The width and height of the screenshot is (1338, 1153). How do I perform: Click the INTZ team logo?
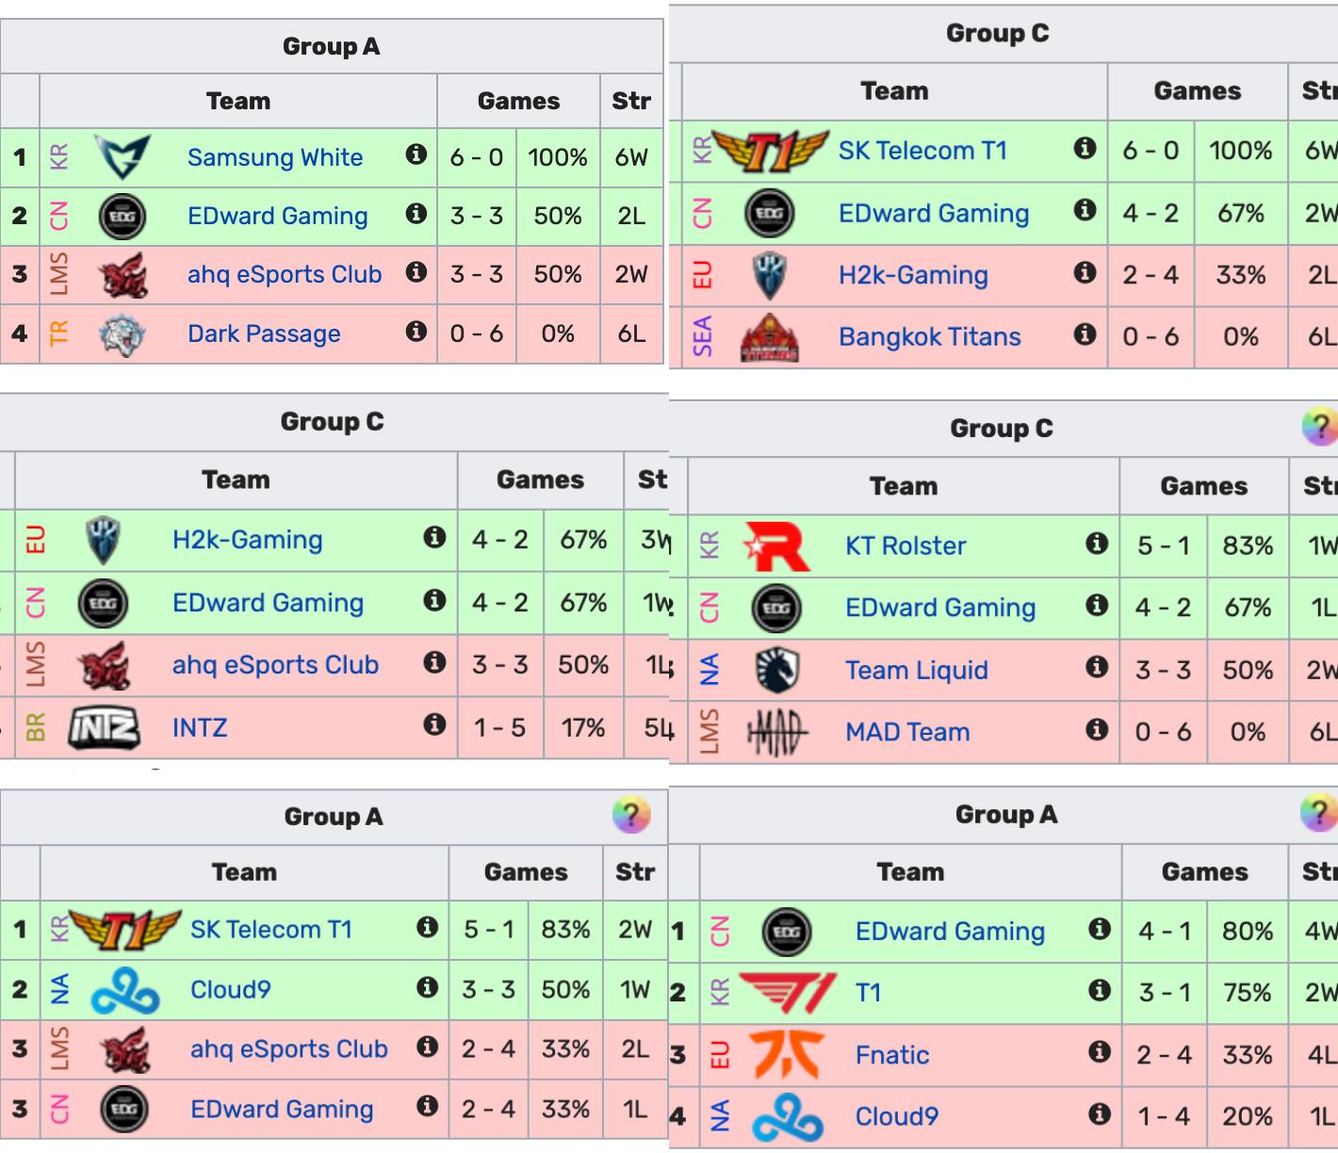point(104,727)
